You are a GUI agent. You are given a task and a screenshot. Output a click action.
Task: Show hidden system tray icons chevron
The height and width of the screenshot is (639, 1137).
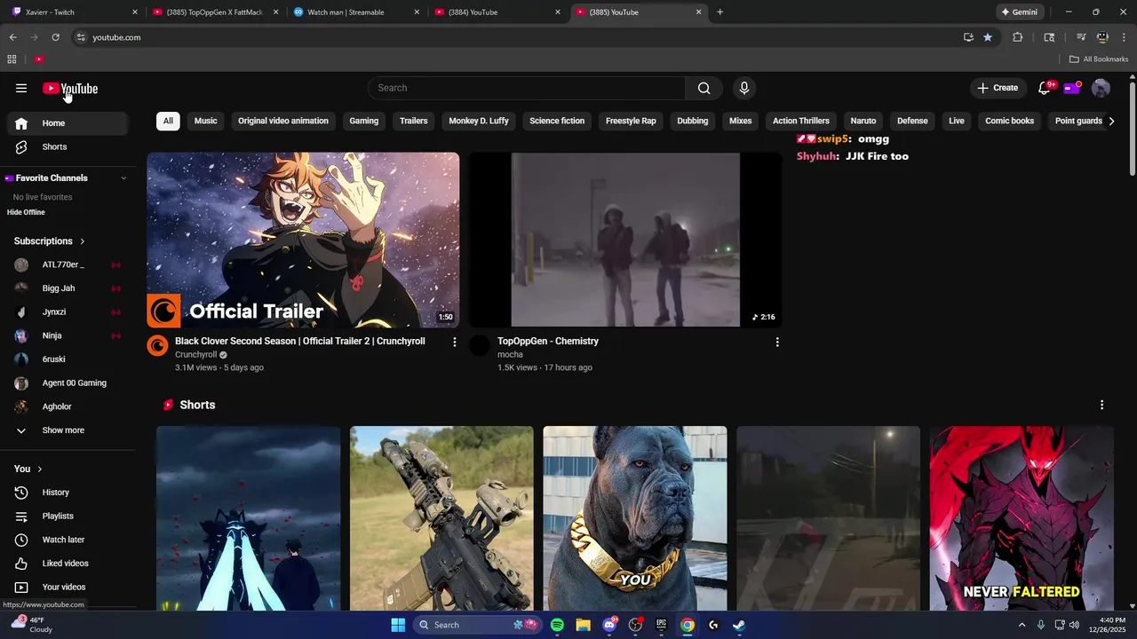(1022, 625)
